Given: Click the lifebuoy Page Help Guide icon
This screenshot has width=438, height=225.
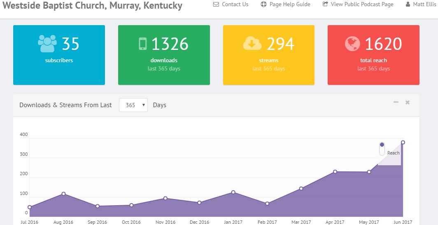Looking at the screenshot, I should pos(264,5).
